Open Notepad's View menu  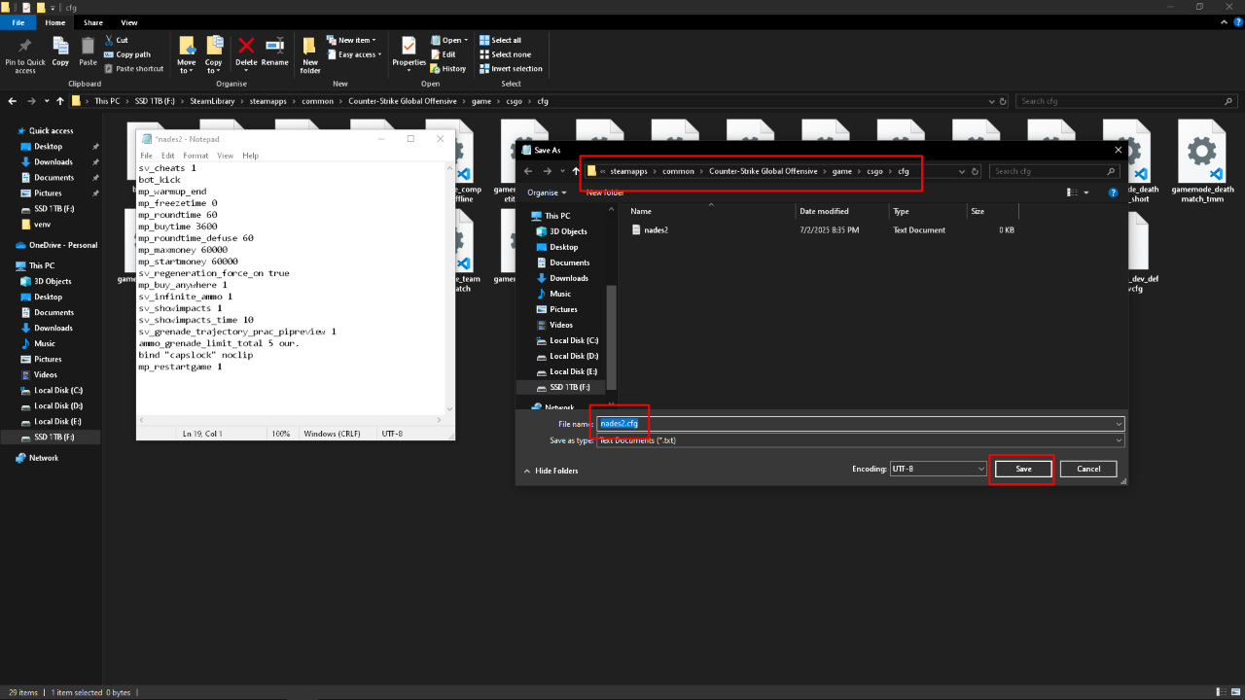225,156
